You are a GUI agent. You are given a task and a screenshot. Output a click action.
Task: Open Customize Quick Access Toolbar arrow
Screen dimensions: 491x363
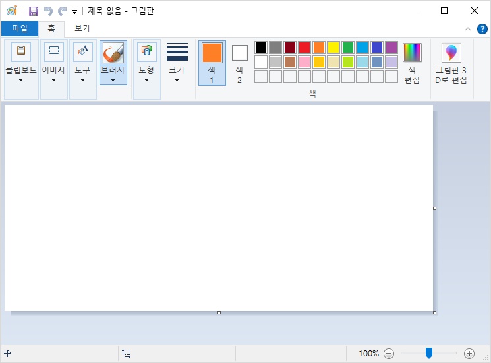75,12
